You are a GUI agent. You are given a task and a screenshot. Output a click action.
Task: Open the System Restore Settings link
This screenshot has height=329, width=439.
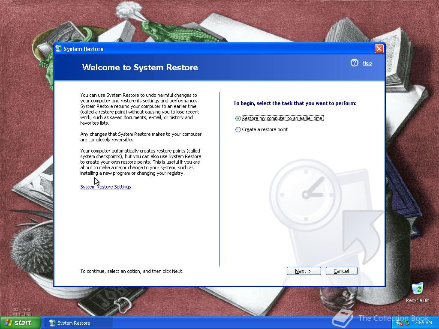(105, 187)
